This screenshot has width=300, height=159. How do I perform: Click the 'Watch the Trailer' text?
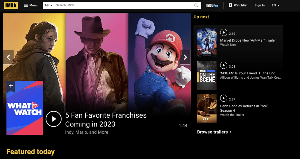pyautogui.click(x=232, y=115)
